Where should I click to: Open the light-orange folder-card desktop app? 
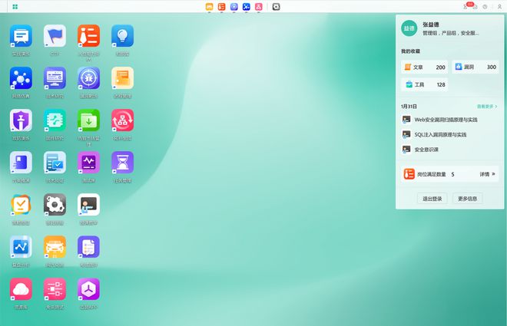point(123,78)
